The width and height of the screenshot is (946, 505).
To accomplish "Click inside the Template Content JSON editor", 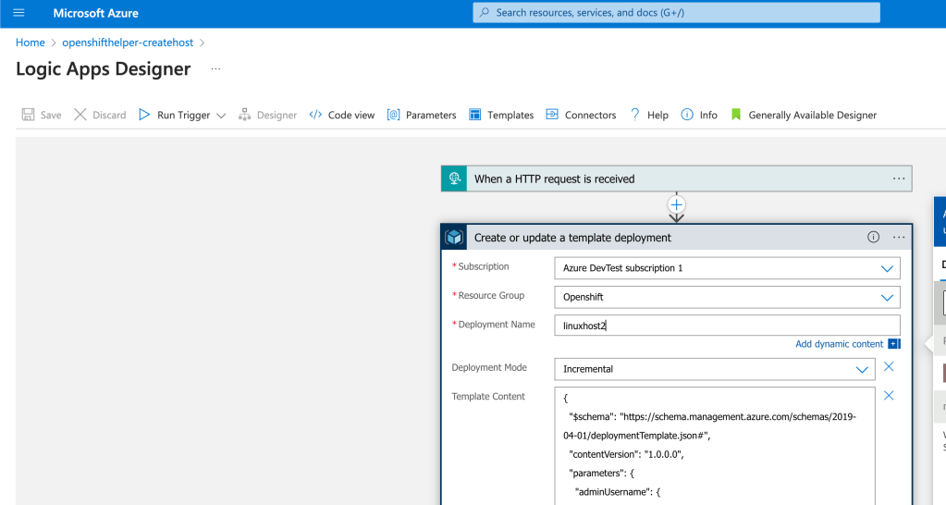I will point(714,446).
